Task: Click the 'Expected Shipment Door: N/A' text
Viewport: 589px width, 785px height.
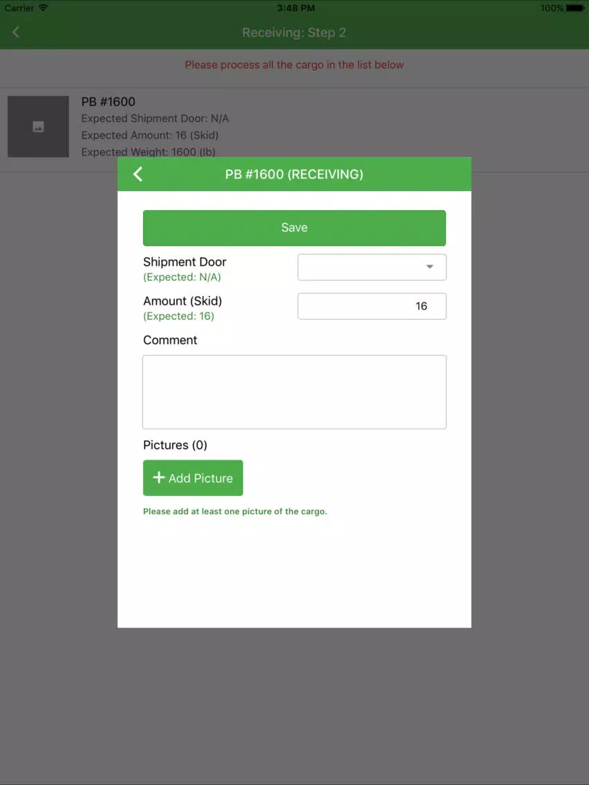Action: click(155, 119)
